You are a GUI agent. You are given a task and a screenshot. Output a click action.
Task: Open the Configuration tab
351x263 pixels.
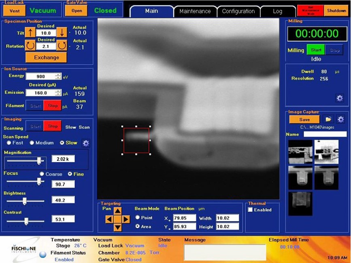pos(238,11)
